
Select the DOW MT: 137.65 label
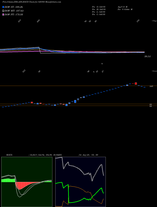pos(14,11)
